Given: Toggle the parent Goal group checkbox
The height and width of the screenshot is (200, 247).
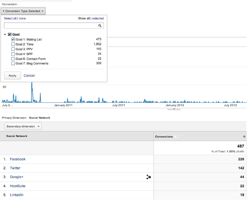Looking at the screenshot, I should tap(10, 35).
